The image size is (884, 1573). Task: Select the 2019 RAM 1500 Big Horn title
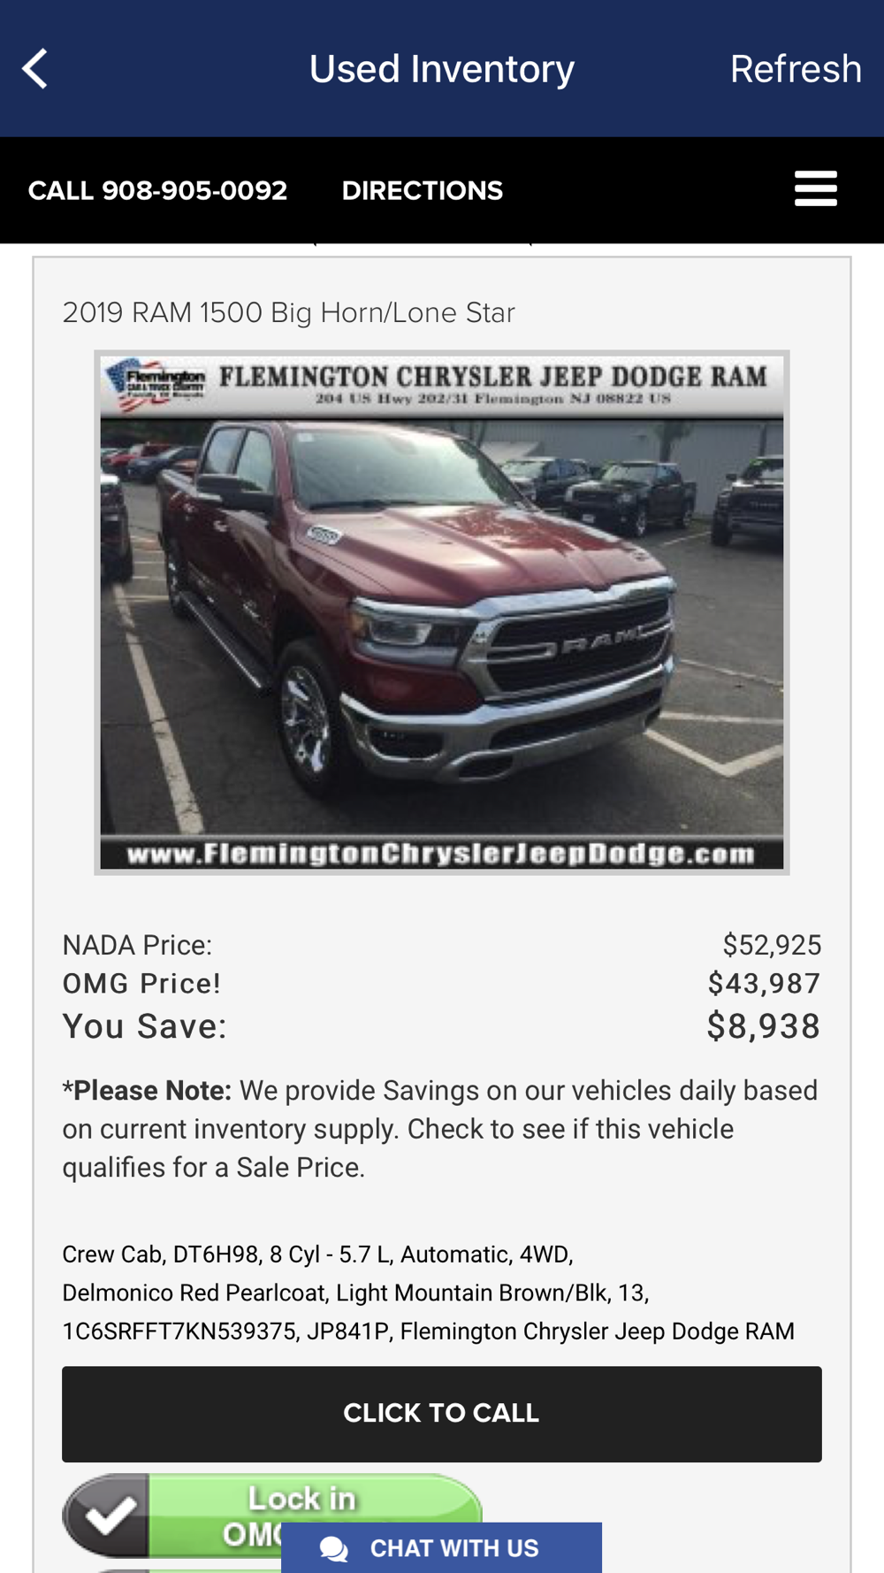tap(288, 313)
